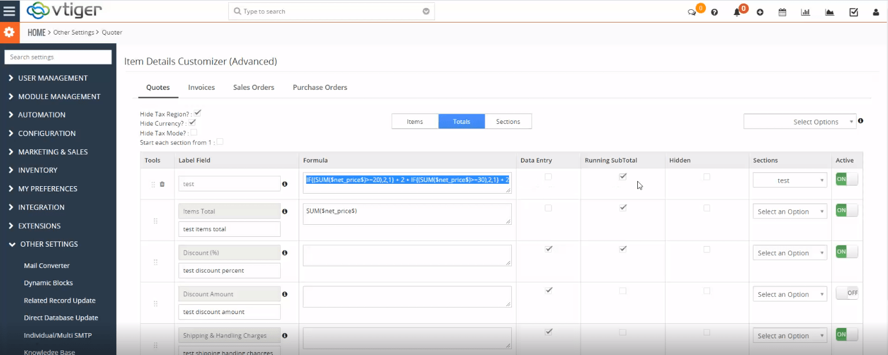This screenshot has width=888, height=355.
Task: Open the calendar icon
Action: tap(782, 11)
